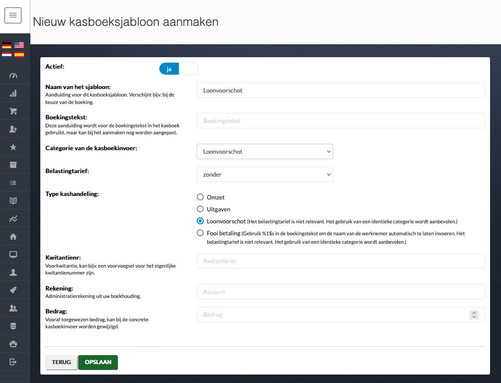Click the page title Nieuw kasboeksjabloon aanmaken

coord(125,22)
